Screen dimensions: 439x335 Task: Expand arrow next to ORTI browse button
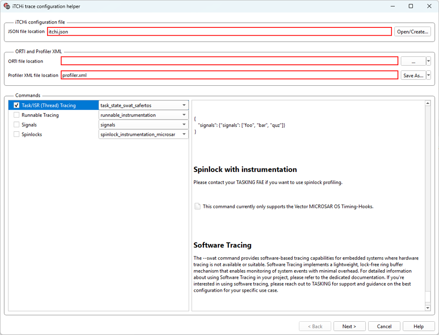pos(428,61)
